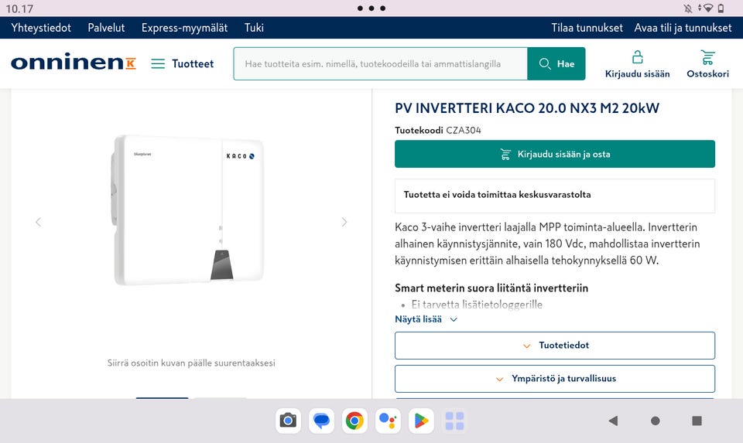Open Yhteystiedot in the top bar

click(x=41, y=28)
